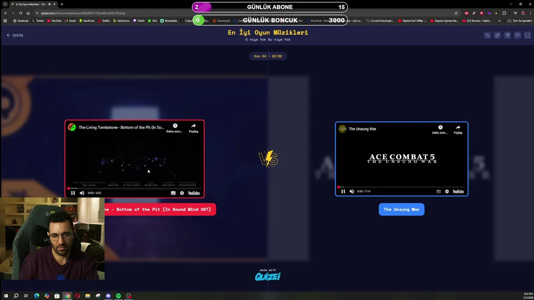Mute the Living Tombstone video volume
Image resolution: width=534 pixels, height=300 pixels.
tap(82, 193)
